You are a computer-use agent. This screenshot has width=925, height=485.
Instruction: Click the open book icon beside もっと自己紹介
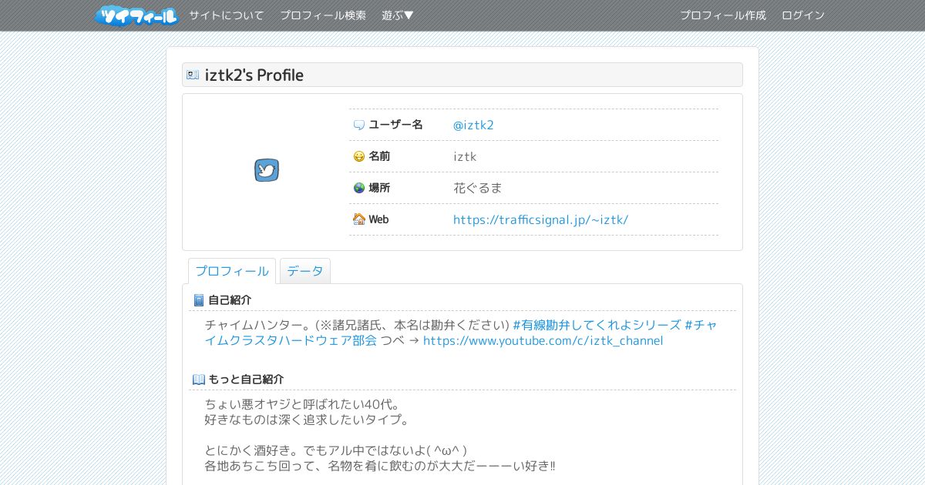(x=198, y=380)
